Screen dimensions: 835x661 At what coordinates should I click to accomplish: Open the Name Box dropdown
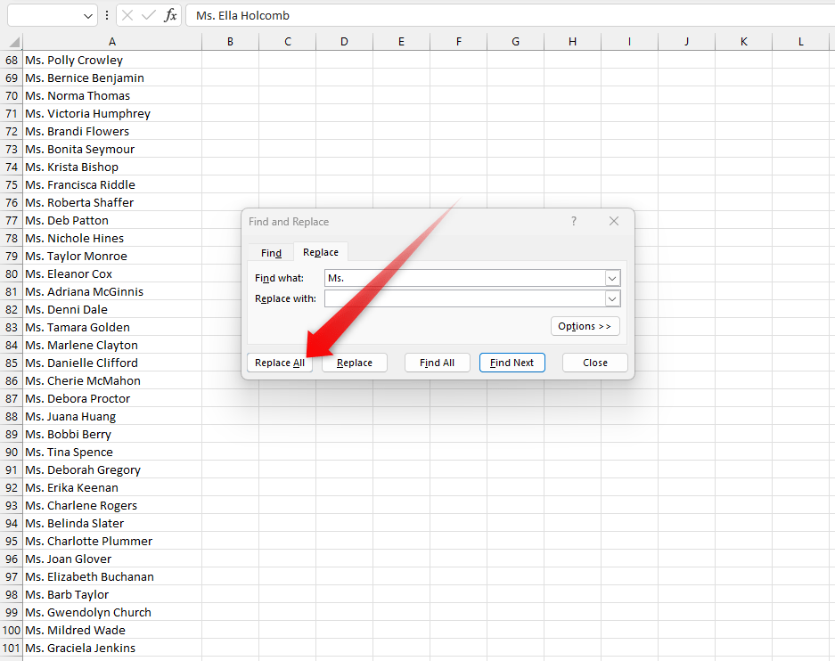86,15
